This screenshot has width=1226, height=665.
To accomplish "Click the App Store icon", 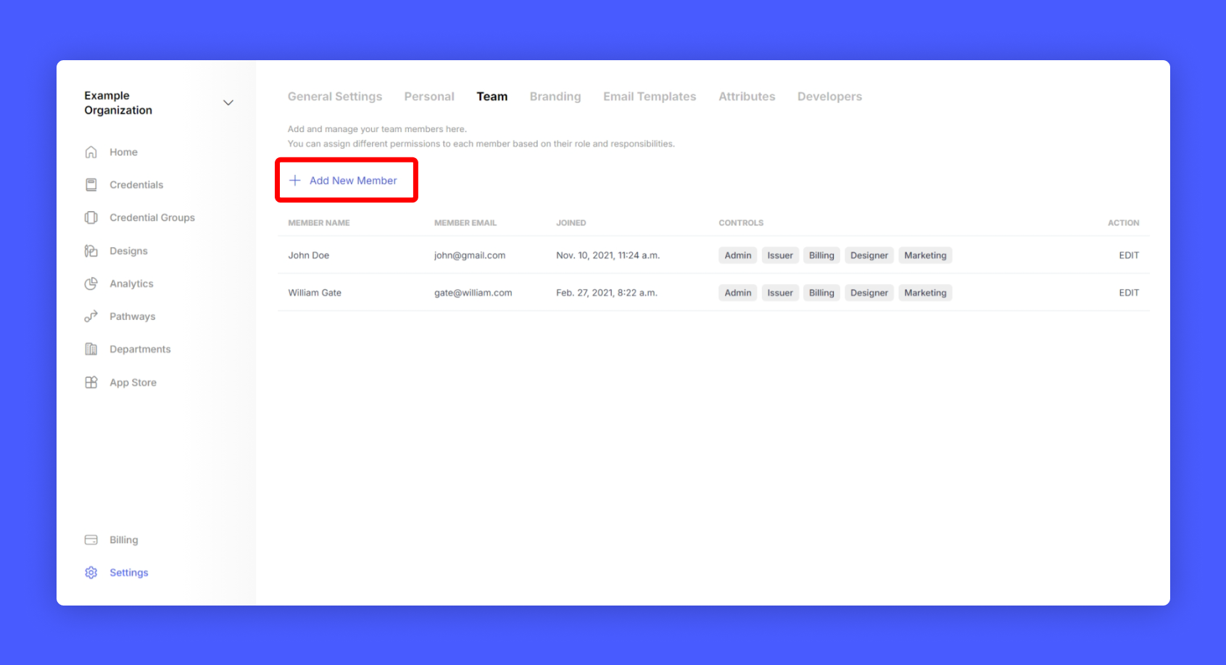I will [91, 382].
